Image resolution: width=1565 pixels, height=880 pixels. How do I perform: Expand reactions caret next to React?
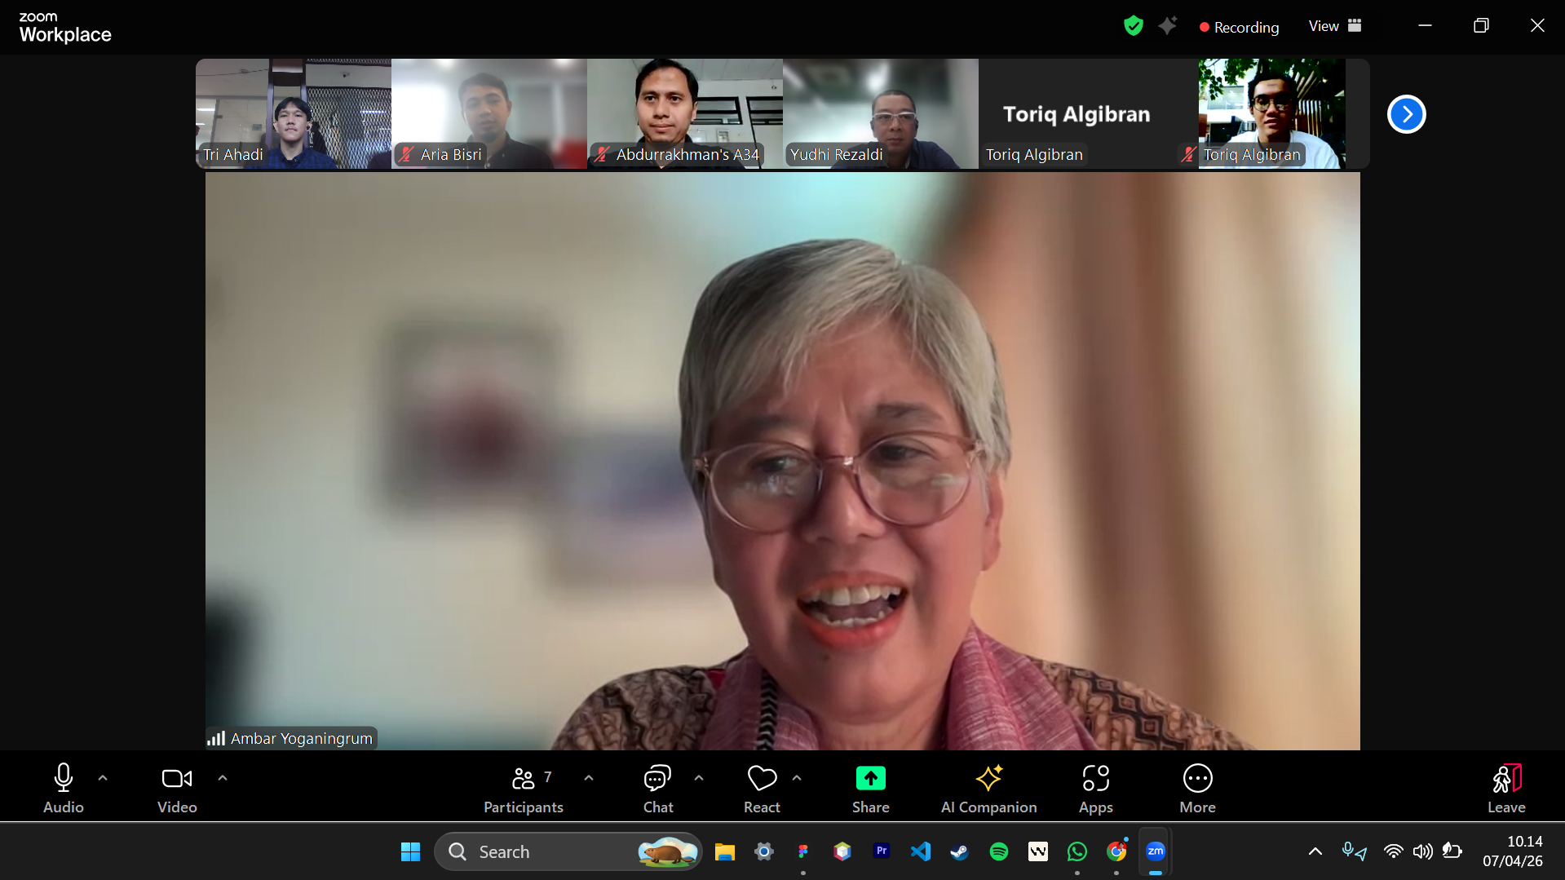tap(797, 778)
